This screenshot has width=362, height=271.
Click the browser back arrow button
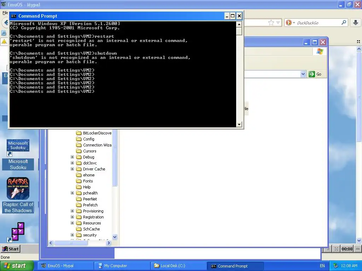coord(6,23)
